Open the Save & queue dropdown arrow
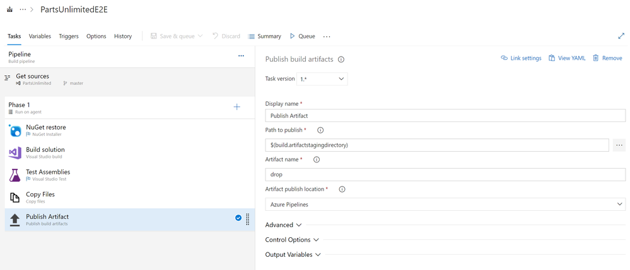Viewport: 630px width, 270px height. click(200, 36)
